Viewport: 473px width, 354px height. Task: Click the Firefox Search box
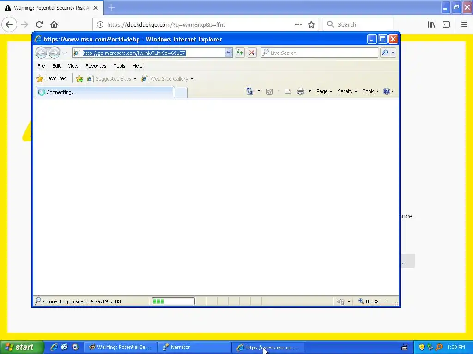click(x=358, y=24)
